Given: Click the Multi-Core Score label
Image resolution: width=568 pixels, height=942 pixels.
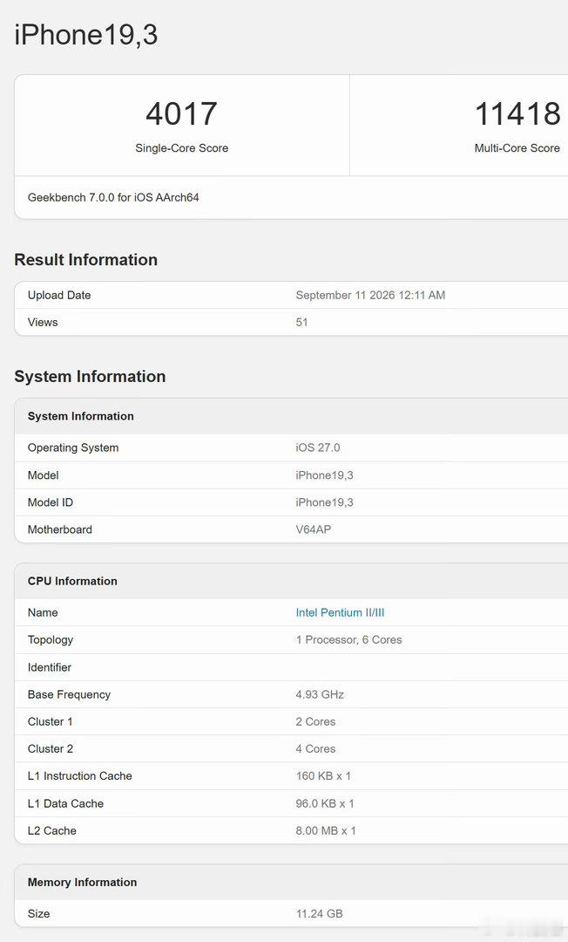Looking at the screenshot, I should pyautogui.click(x=517, y=148).
